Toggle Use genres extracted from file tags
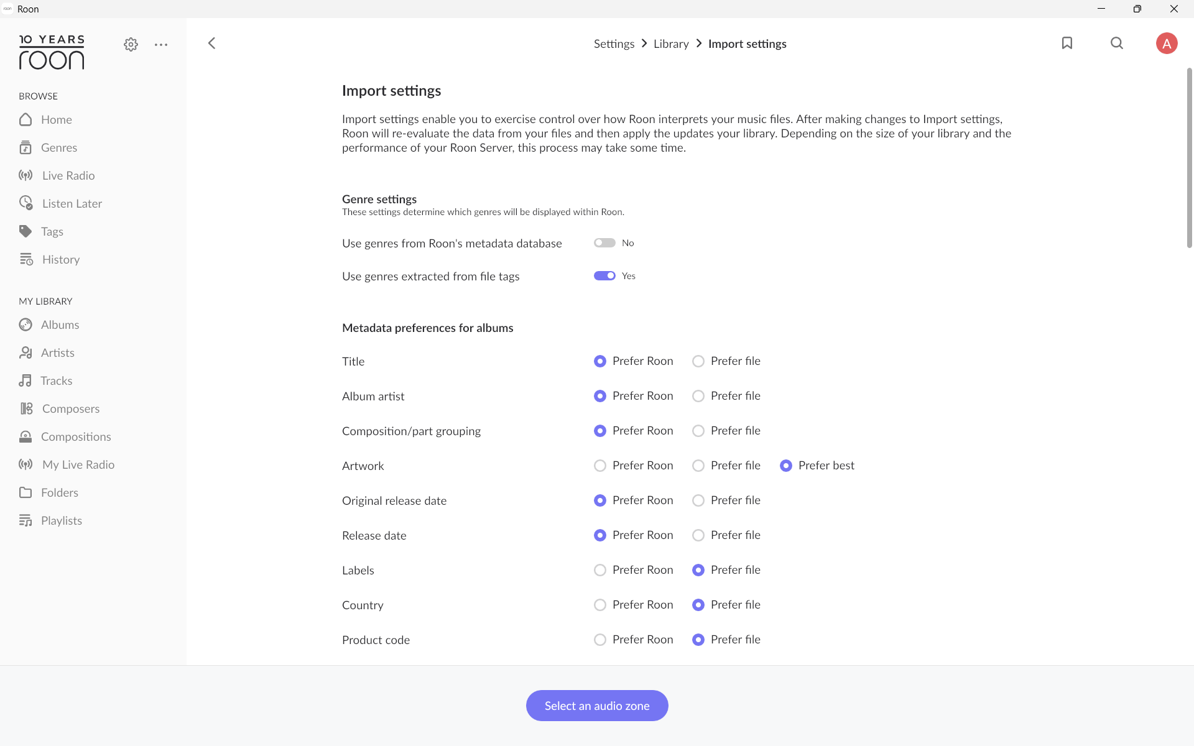 (x=604, y=276)
